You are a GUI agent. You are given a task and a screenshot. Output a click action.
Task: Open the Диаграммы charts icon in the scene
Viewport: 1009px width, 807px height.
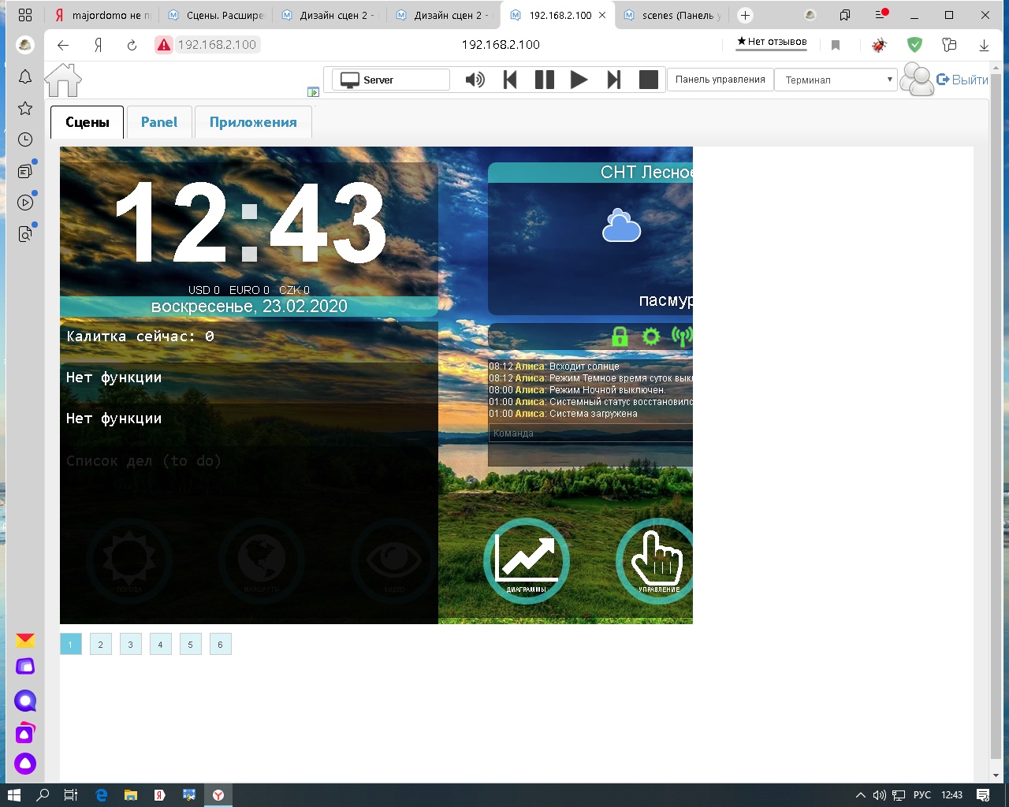click(x=526, y=561)
